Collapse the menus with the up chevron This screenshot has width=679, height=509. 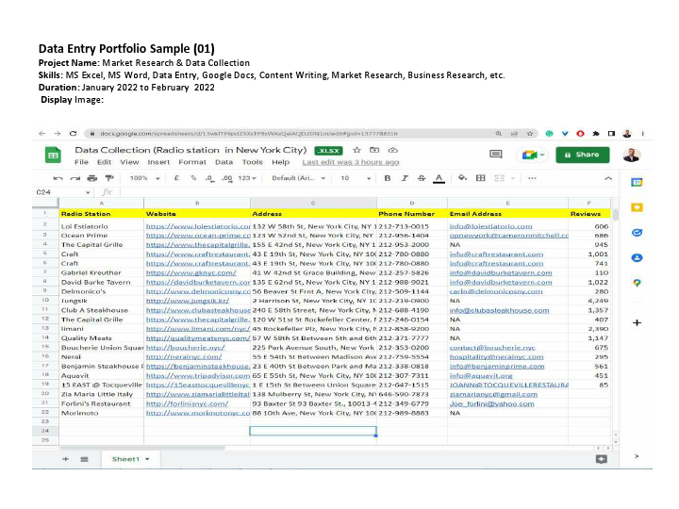pyautogui.click(x=608, y=178)
